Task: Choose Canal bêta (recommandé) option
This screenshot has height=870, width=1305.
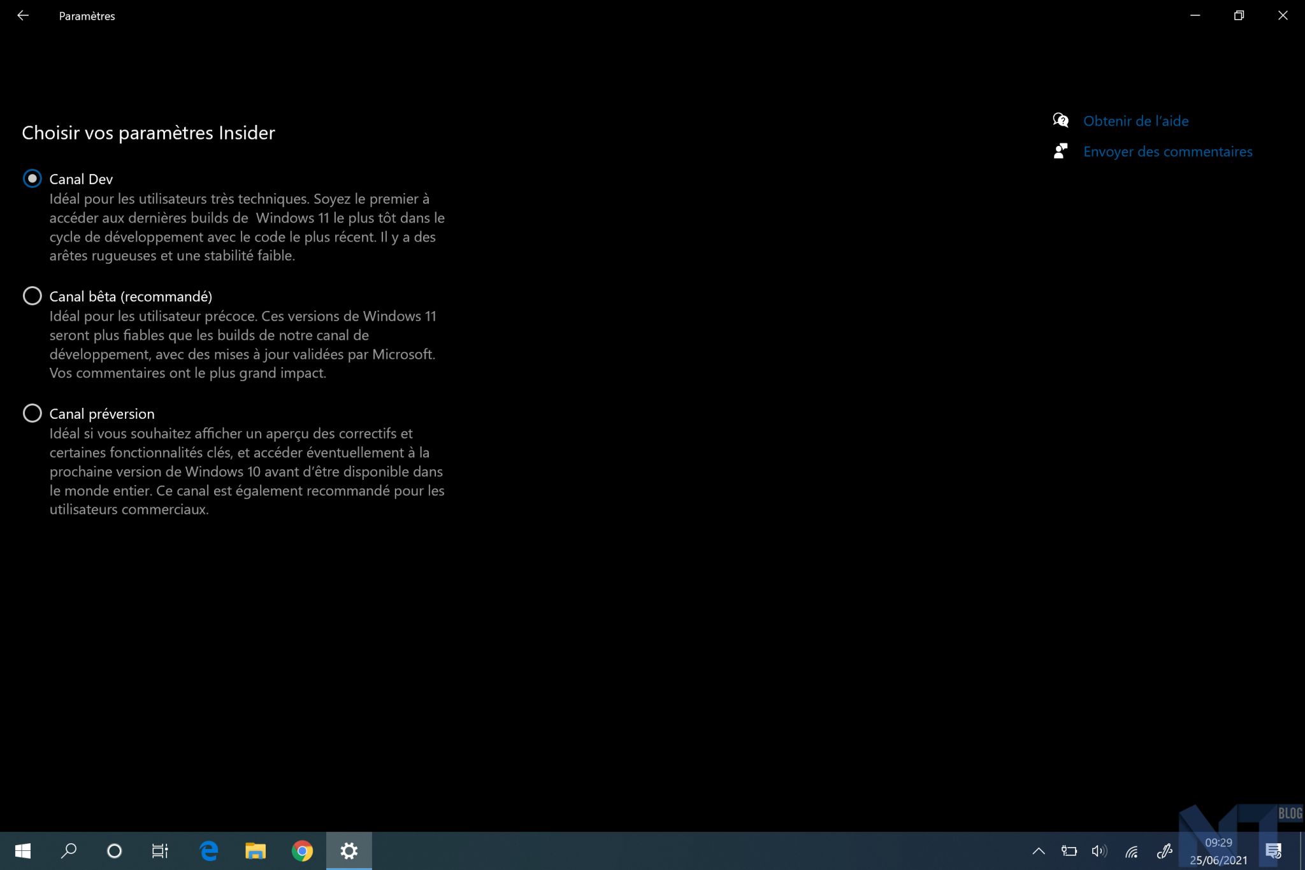Action: click(32, 296)
